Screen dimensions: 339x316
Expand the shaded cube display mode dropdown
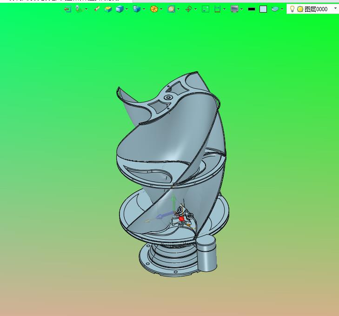[126, 9]
